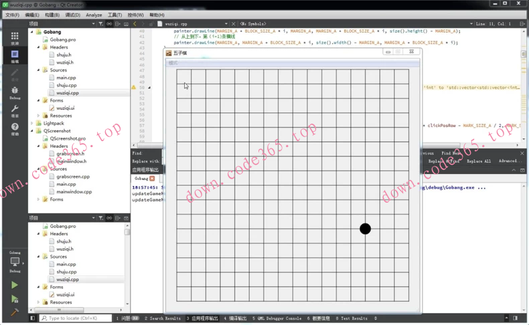Collapse the Gobang project tree node
This screenshot has width=529, height=325.
click(33, 32)
